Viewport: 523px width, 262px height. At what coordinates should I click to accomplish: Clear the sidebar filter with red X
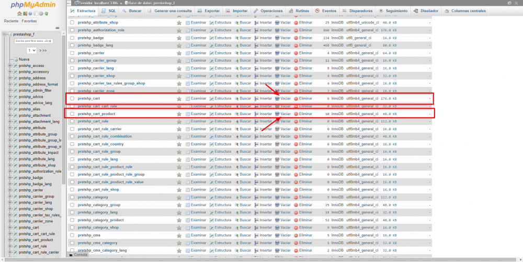(50, 41)
